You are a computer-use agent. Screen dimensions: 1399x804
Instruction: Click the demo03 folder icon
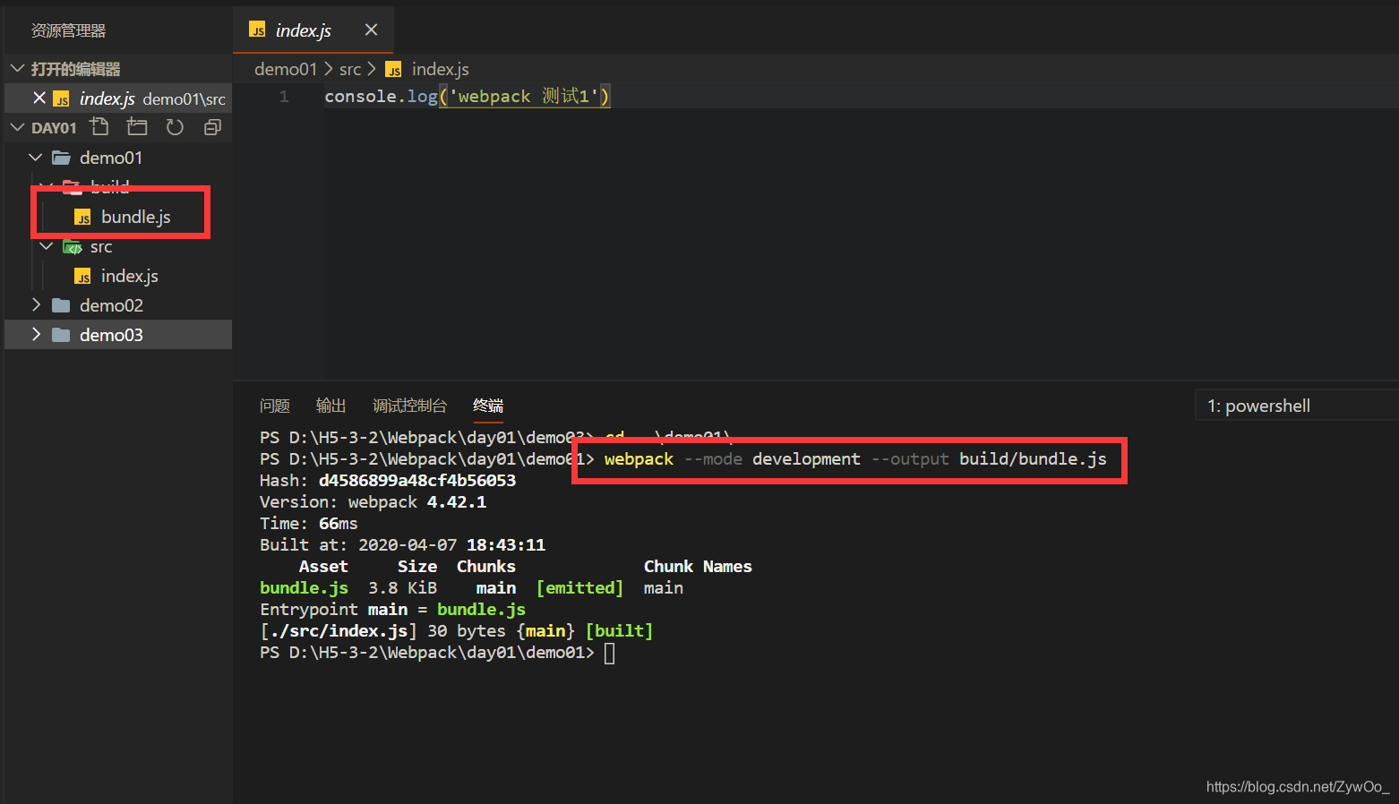61,335
